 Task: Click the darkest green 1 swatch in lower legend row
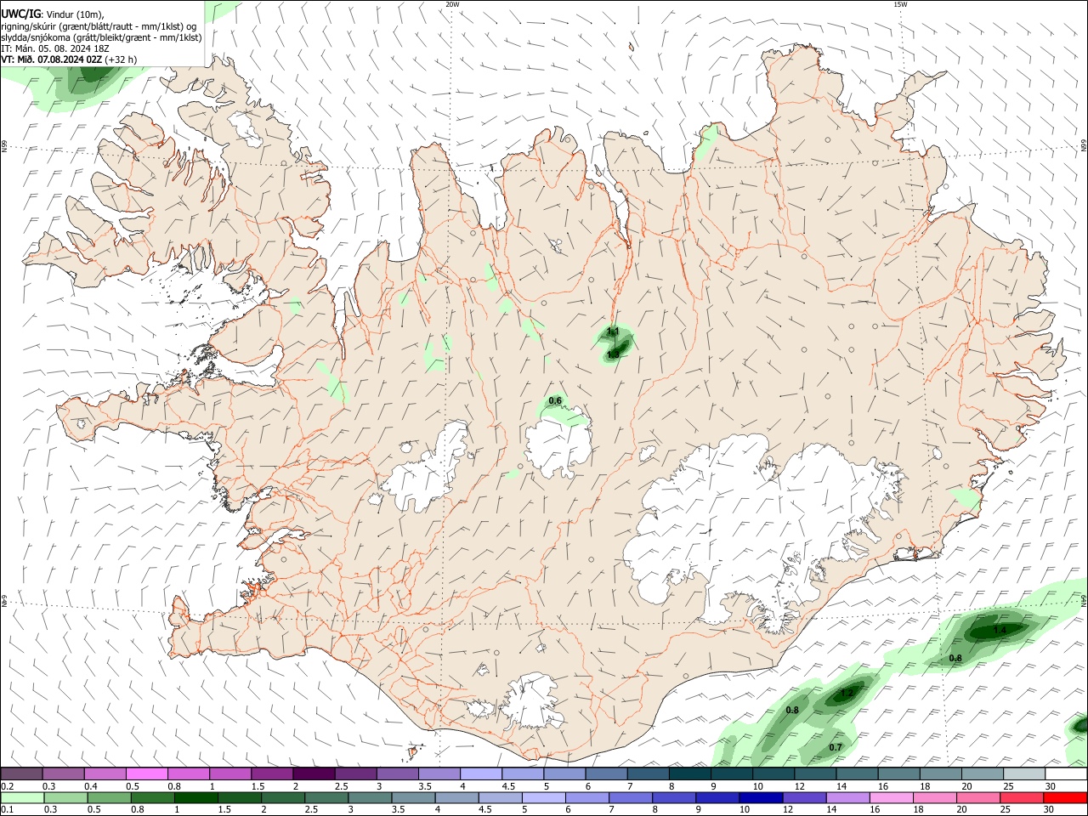click(x=195, y=797)
